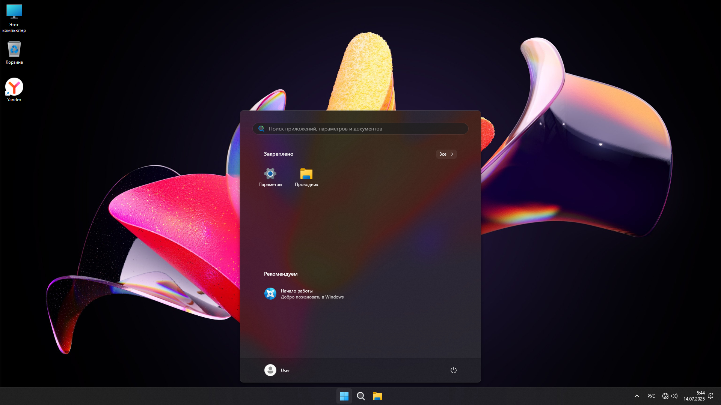The width and height of the screenshot is (721, 405).
Task: Click the Start menu search field
Action: [360, 129]
